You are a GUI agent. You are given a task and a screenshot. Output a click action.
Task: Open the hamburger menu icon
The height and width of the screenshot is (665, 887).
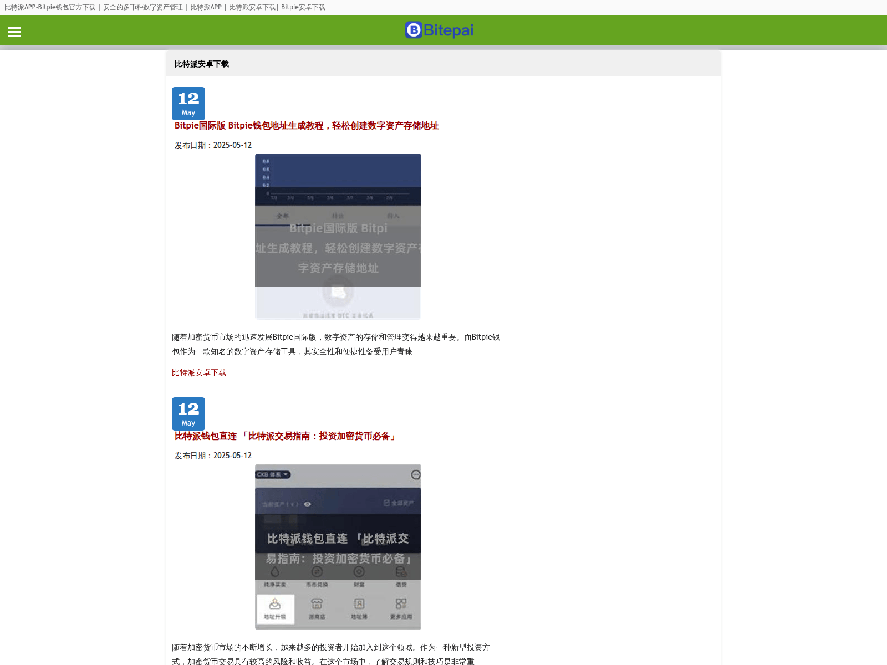pyautogui.click(x=14, y=32)
